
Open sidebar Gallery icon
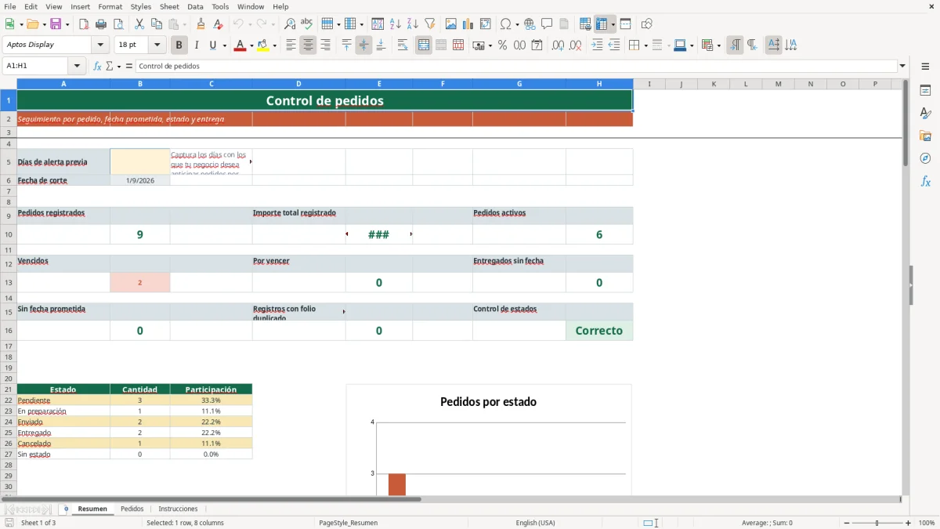pos(925,136)
